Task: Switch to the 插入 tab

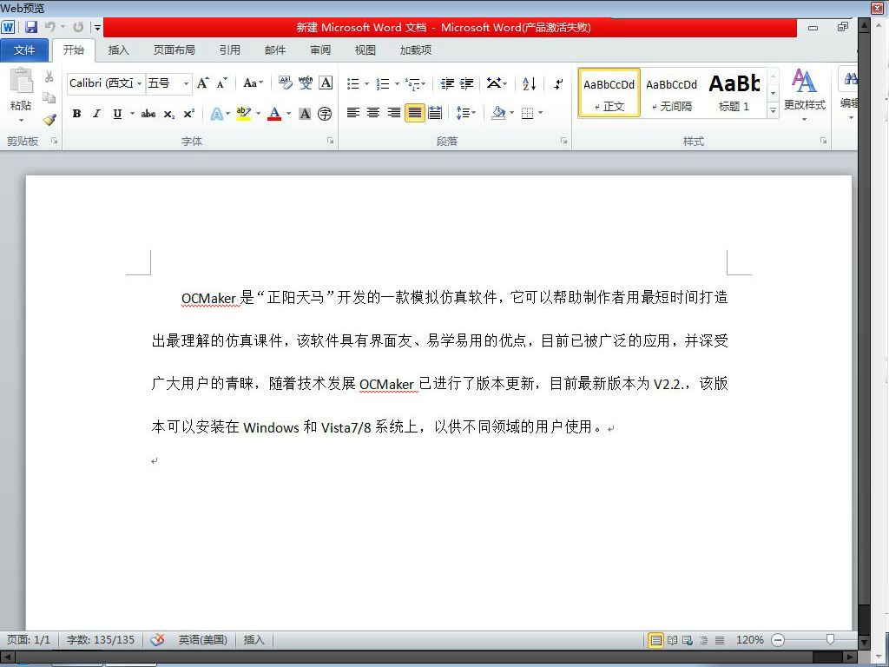Action: click(118, 50)
